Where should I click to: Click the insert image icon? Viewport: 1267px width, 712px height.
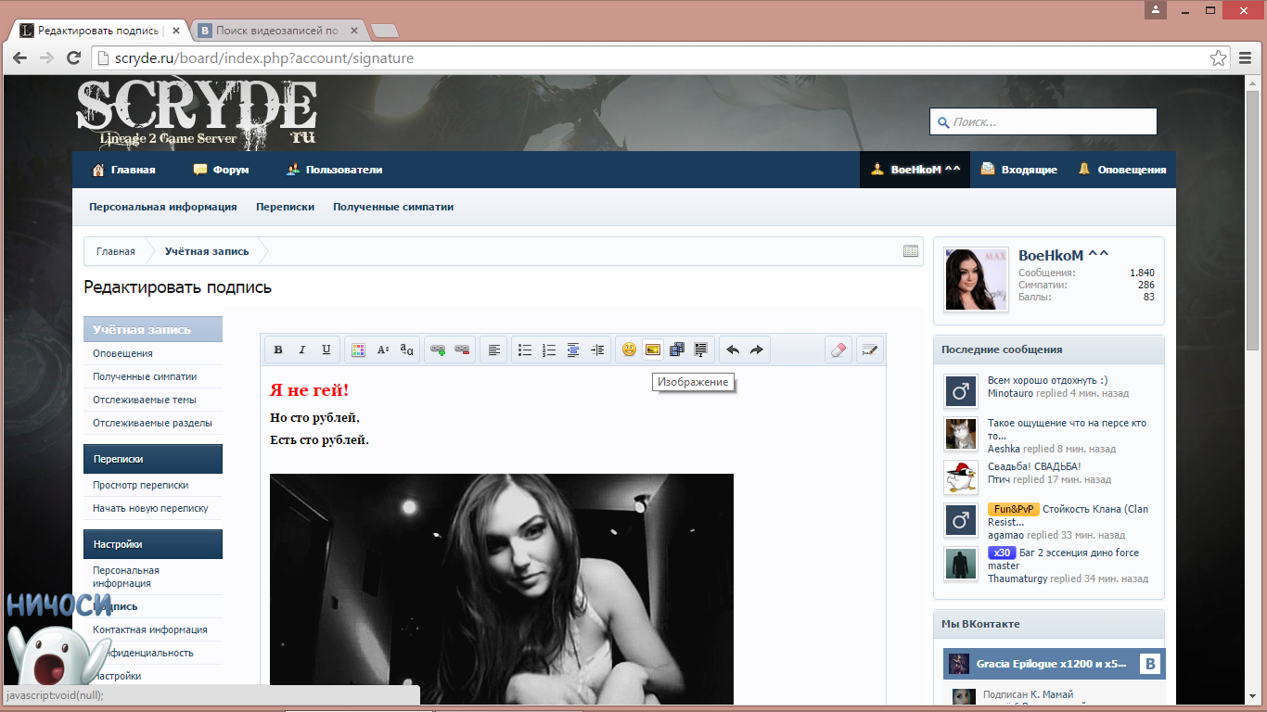coord(653,350)
